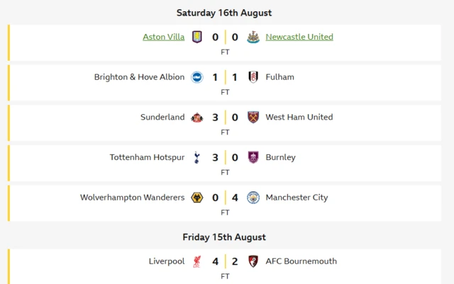Click the Newcastle United club crest

[253, 37]
